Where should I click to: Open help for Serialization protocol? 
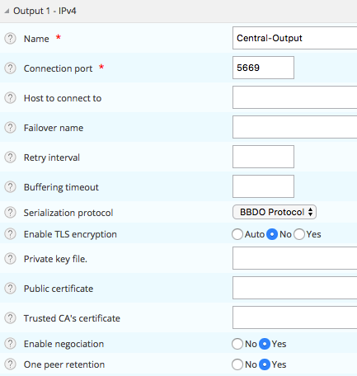[x=10, y=213]
